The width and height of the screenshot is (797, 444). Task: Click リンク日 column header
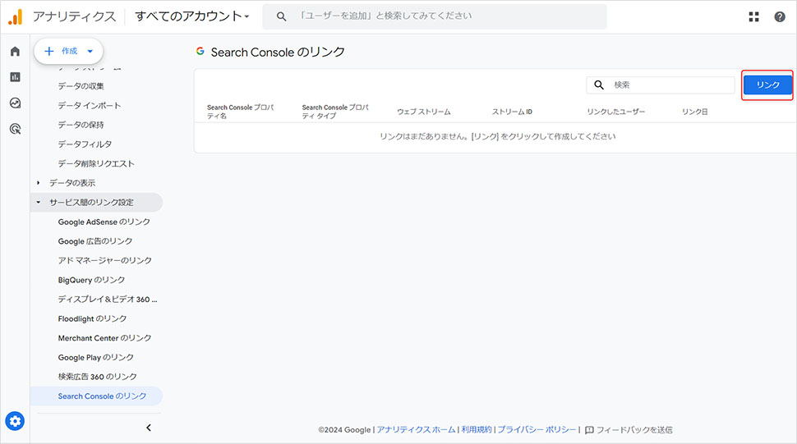click(x=694, y=112)
